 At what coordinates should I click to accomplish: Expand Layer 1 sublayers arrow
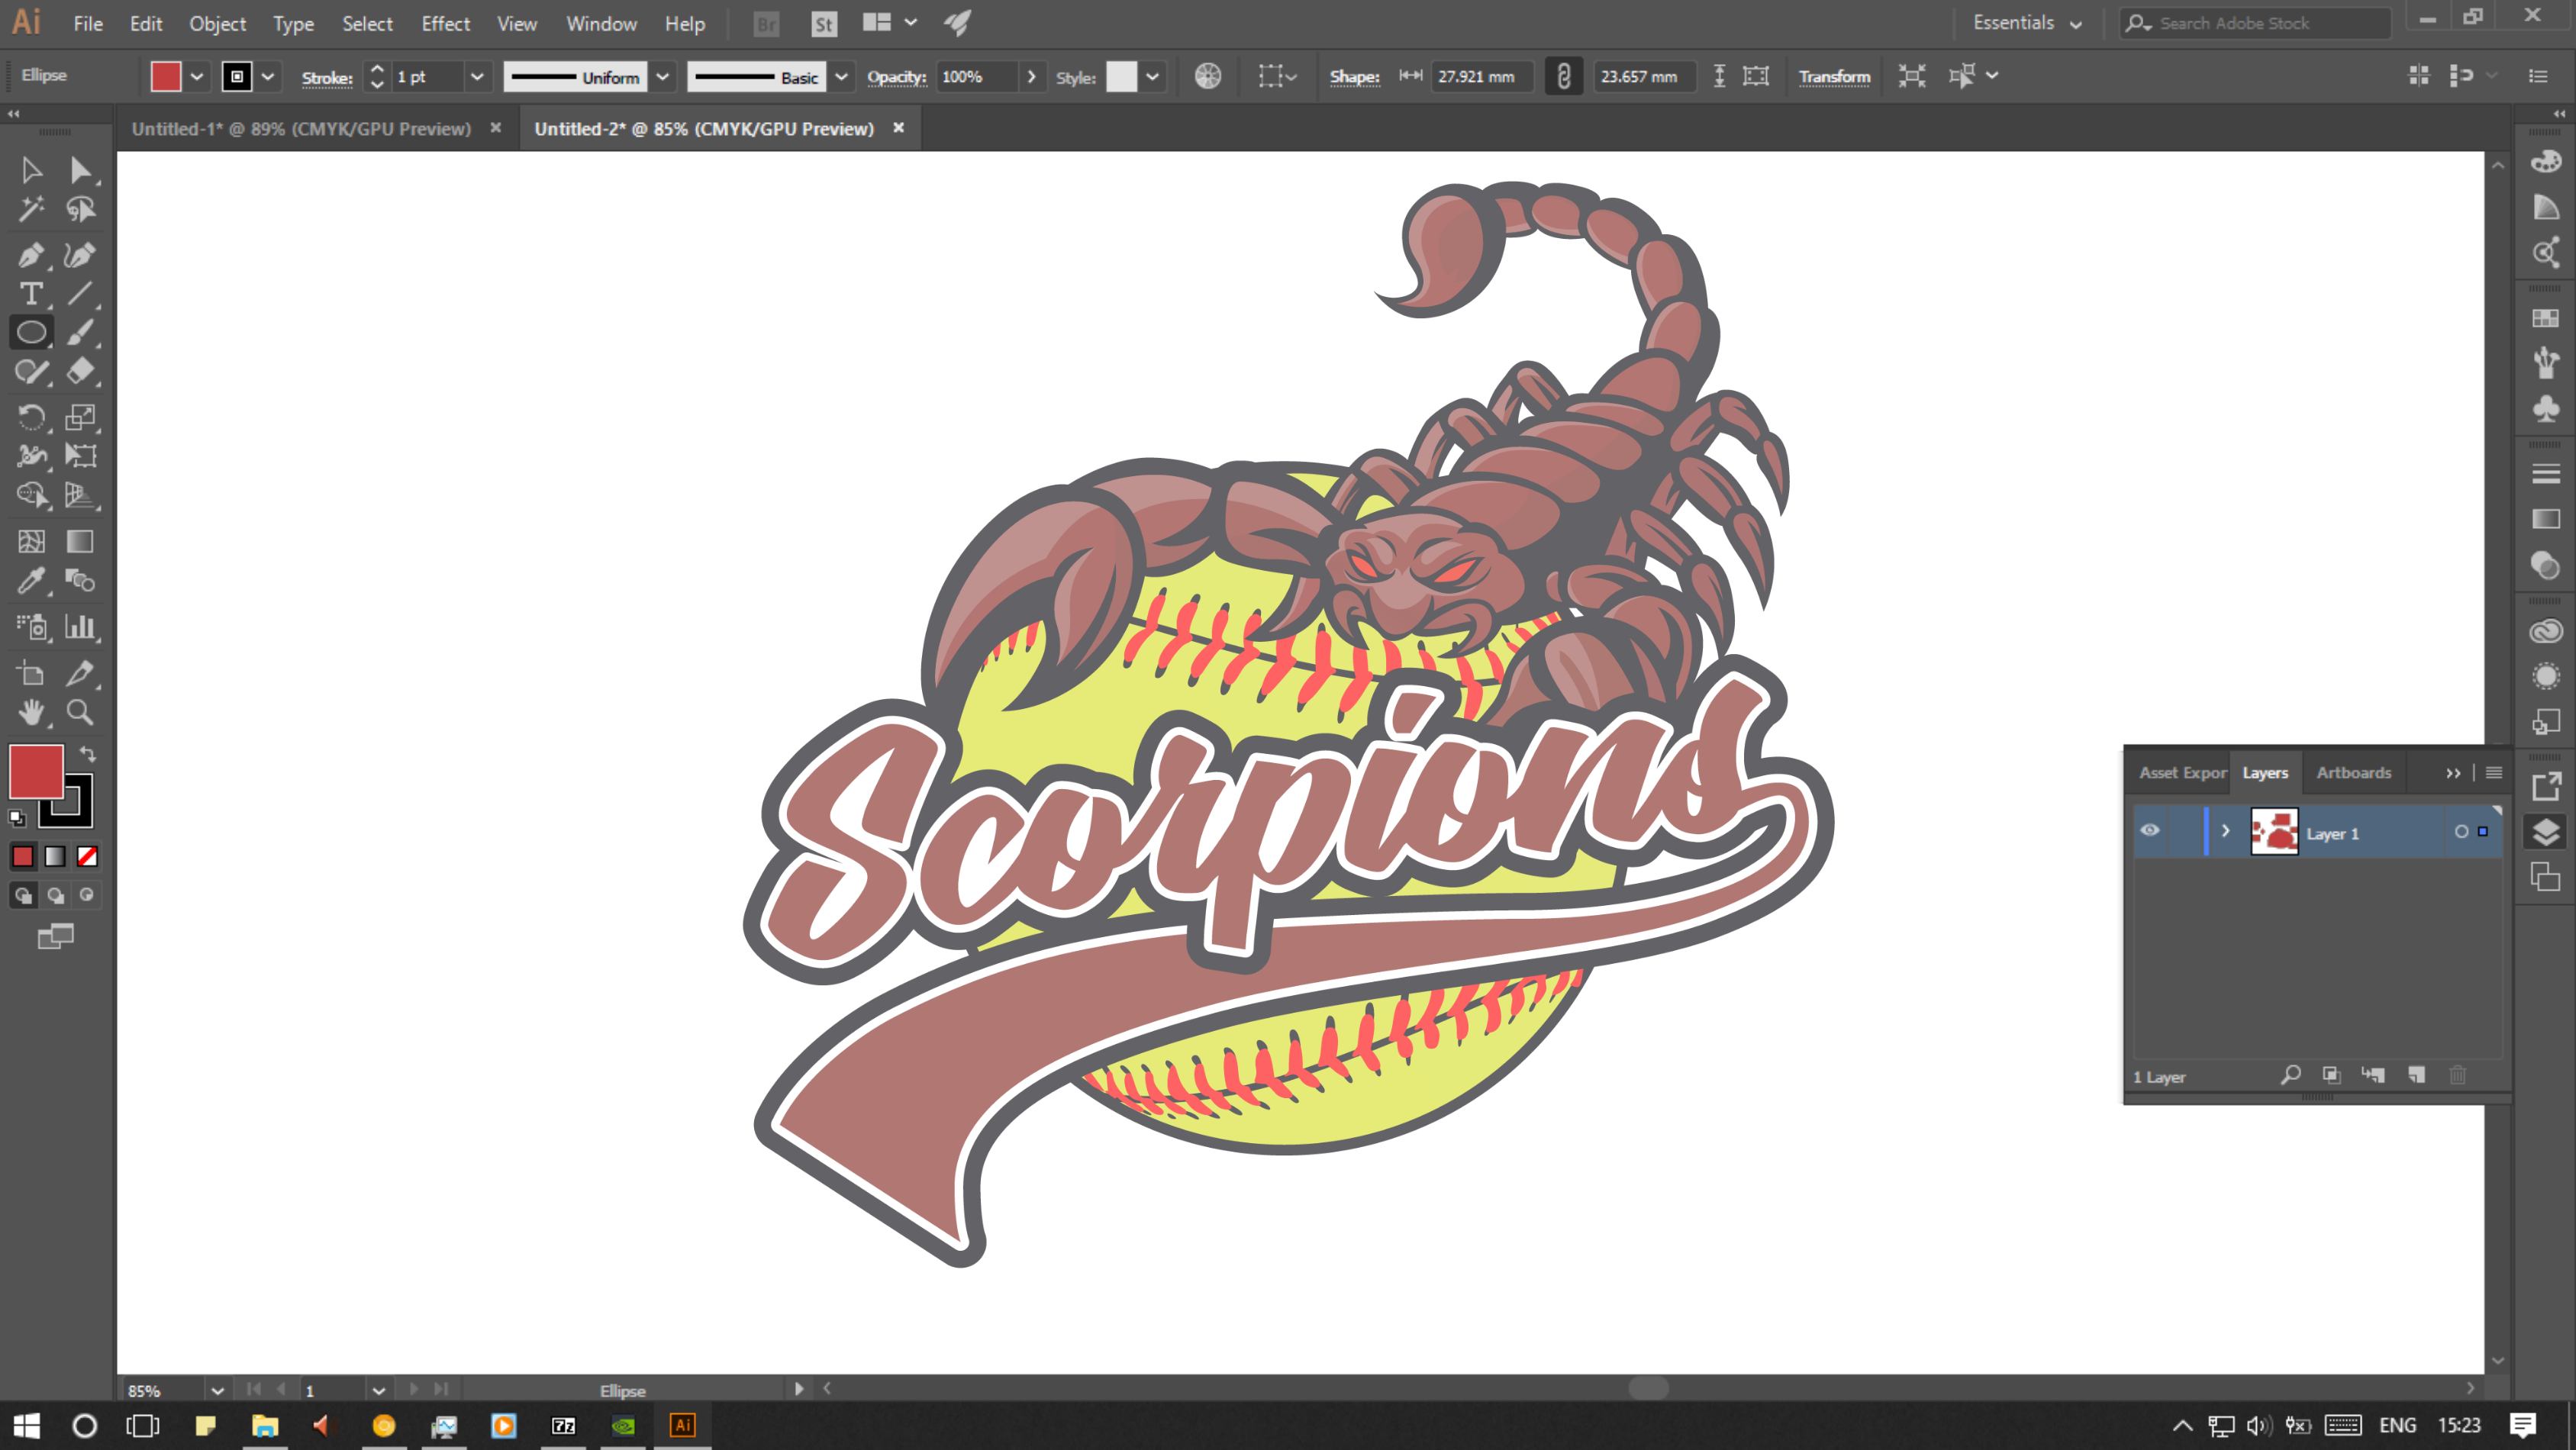pyautogui.click(x=2225, y=831)
